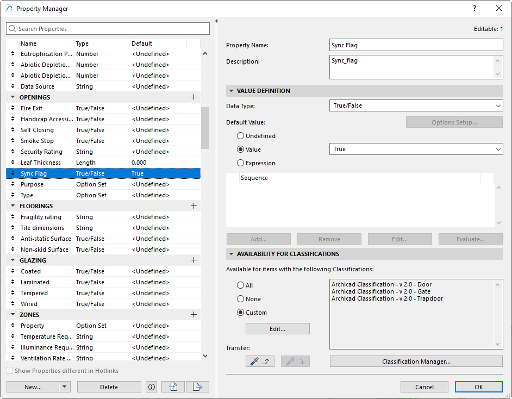Click the property info icon button
The image size is (512, 399).
[x=152, y=387]
